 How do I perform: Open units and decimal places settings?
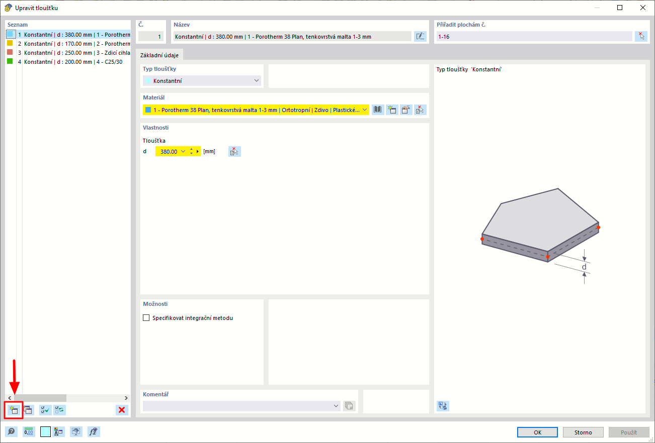pos(29,431)
